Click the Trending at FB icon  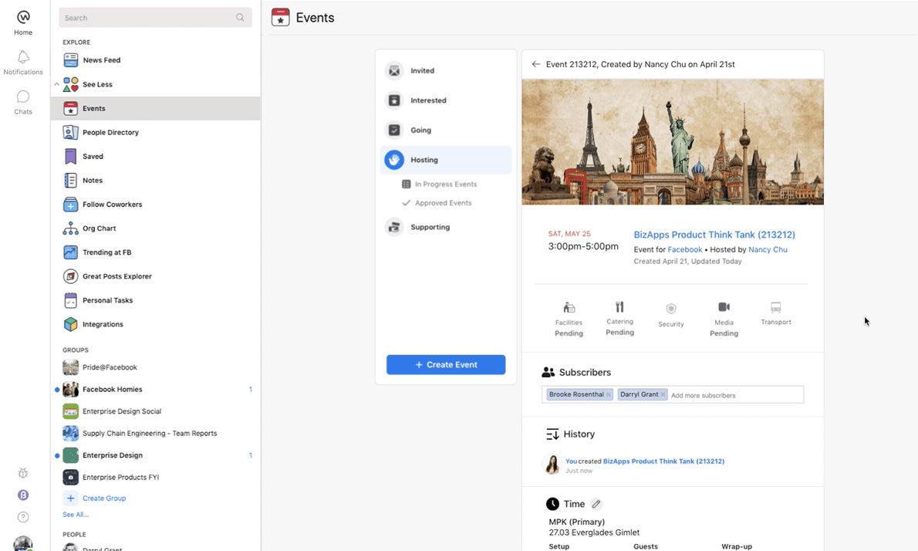coord(70,252)
